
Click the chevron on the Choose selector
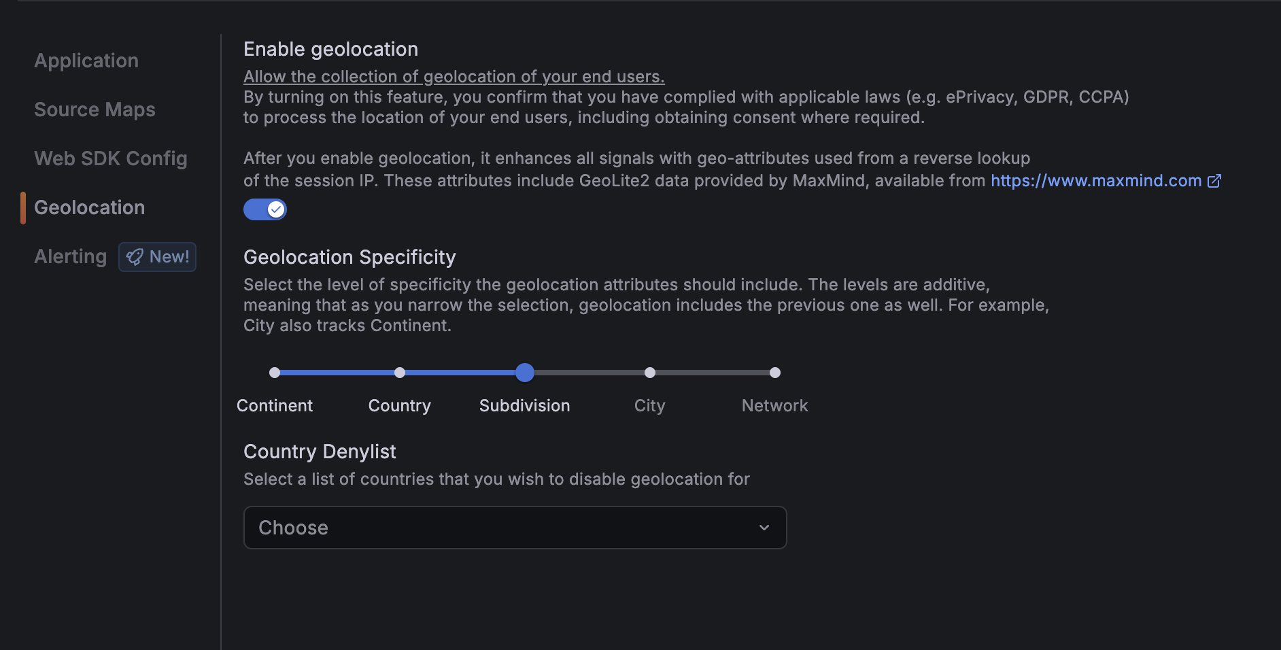pos(764,528)
